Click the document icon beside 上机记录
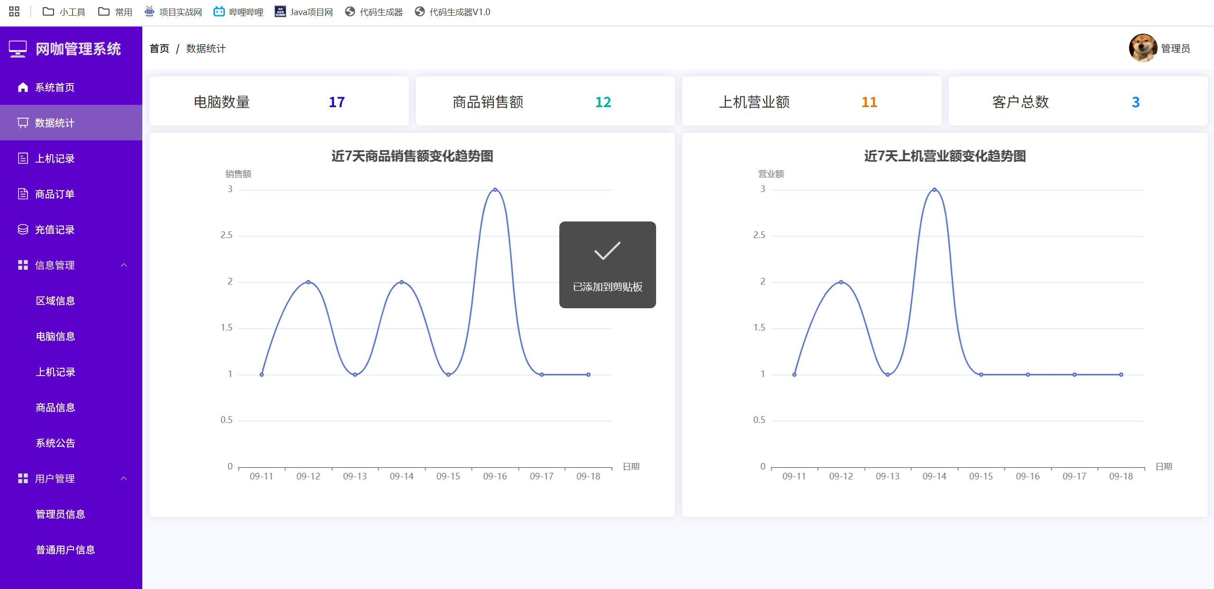The width and height of the screenshot is (1214, 589). [23, 158]
